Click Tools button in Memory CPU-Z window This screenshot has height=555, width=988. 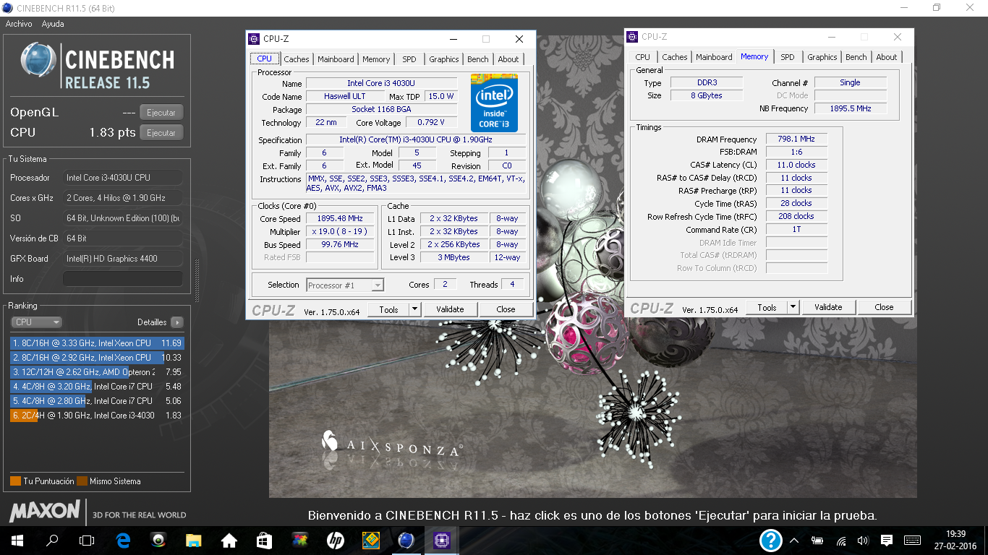pos(767,307)
